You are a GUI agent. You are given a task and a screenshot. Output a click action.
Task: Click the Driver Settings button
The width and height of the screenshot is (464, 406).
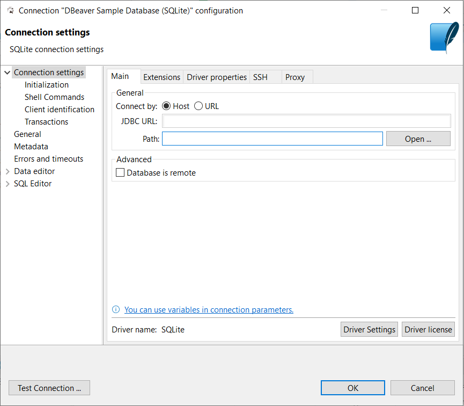(369, 330)
